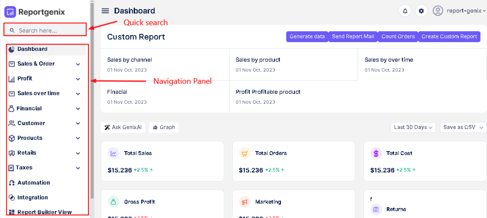Click the Reportgenix logo icon
Viewport: 487px width, 218px height.
pyautogui.click(x=10, y=12)
